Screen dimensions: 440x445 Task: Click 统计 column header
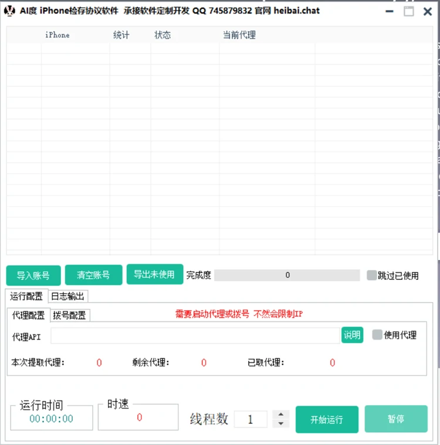click(x=121, y=35)
